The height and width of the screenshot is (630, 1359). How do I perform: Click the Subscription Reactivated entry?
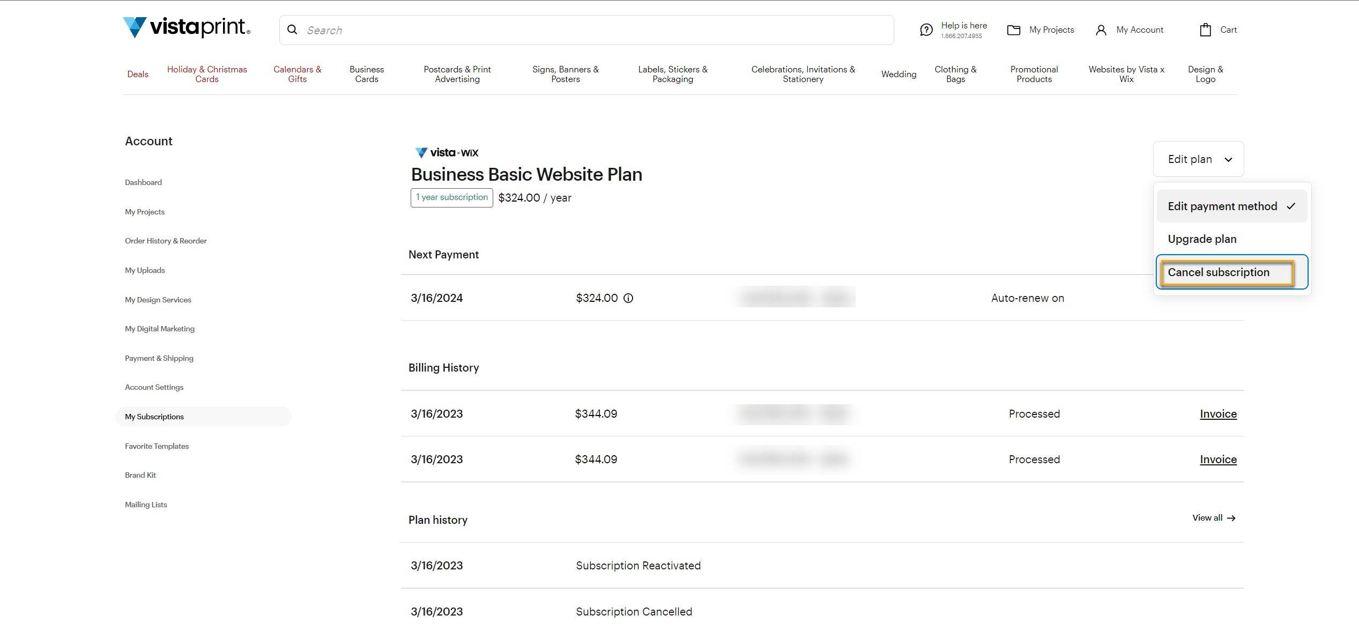638,566
